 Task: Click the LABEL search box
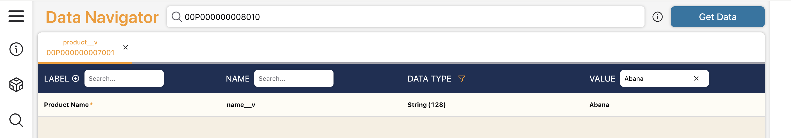(124, 78)
